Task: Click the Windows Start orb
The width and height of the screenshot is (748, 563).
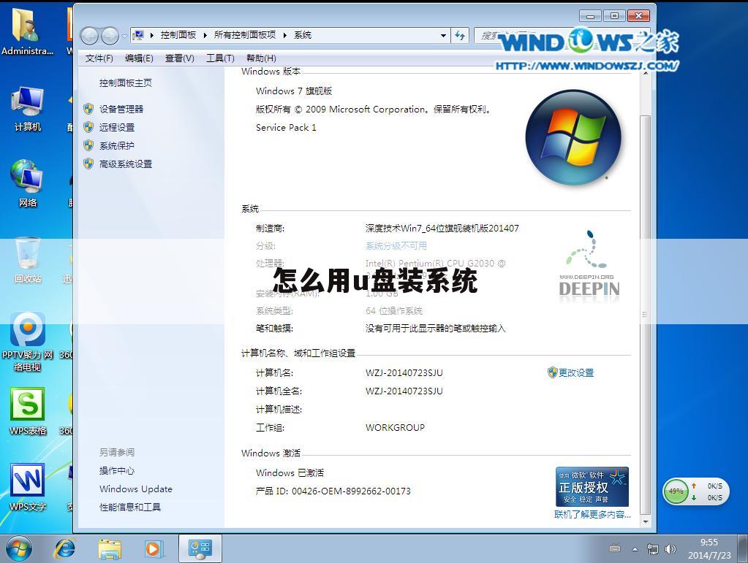Action: (18, 548)
